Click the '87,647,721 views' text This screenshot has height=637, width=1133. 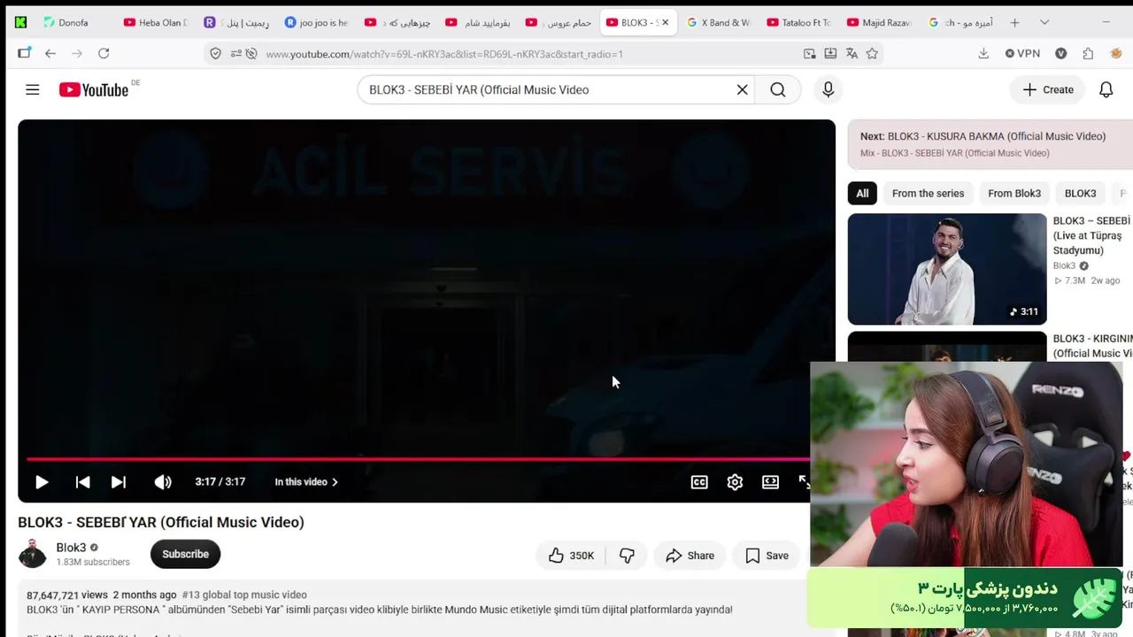click(67, 595)
